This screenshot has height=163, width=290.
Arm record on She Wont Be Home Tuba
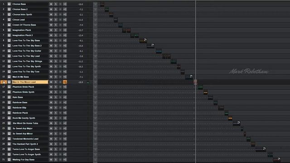(60, 123)
